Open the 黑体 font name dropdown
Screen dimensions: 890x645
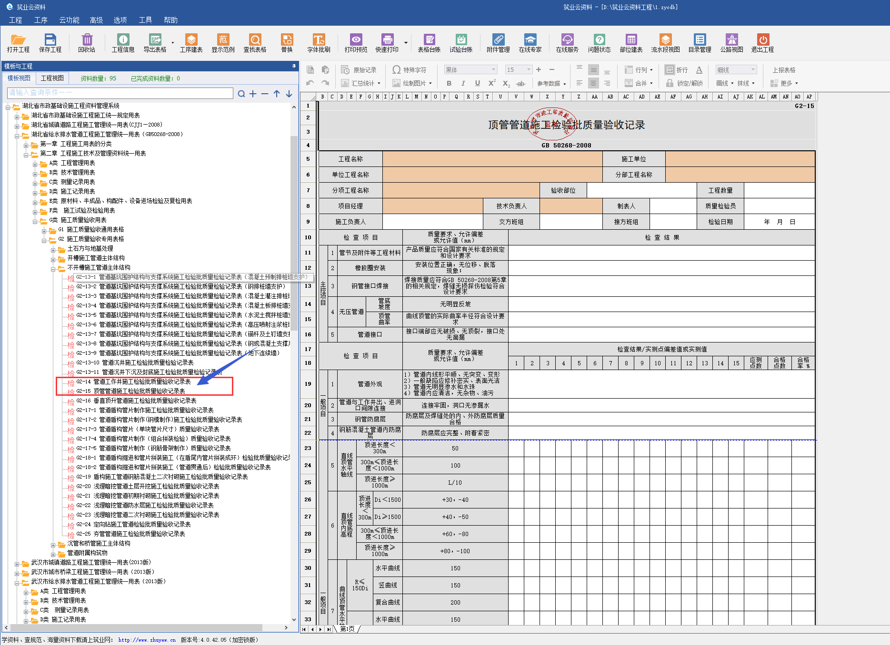click(x=493, y=70)
